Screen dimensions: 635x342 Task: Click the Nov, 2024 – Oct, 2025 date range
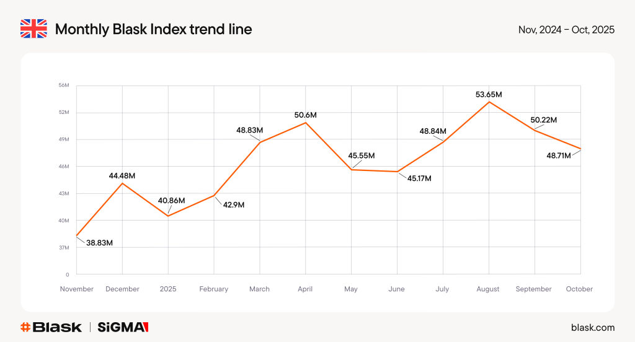[x=566, y=30]
